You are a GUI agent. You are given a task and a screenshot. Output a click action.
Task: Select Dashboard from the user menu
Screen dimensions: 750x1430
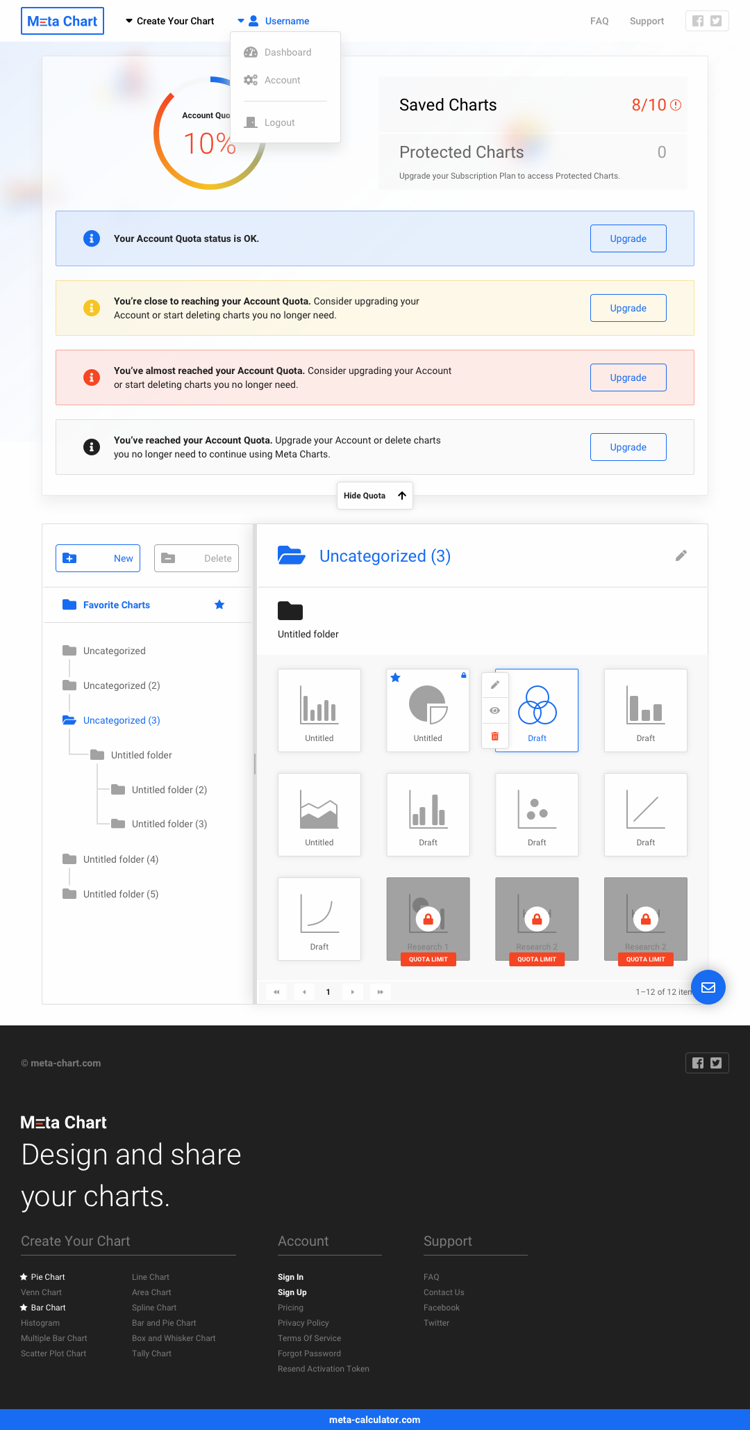(287, 52)
